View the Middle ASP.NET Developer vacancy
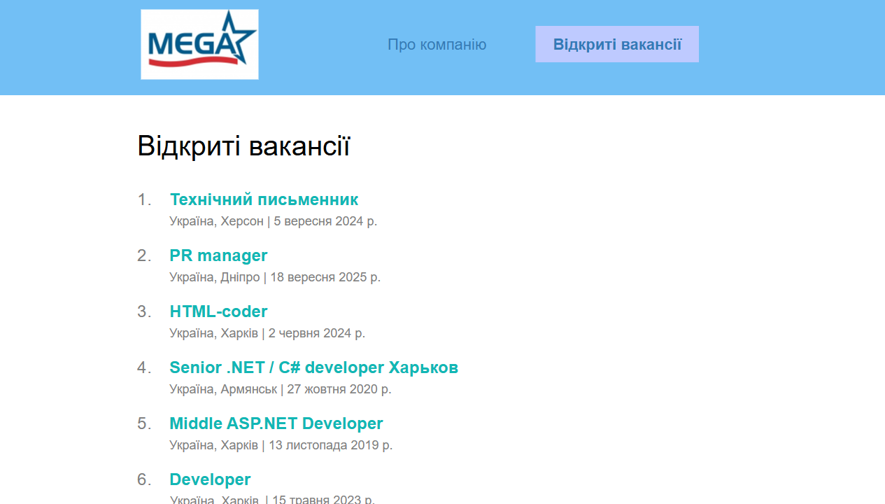The image size is (885, 504). pyautogui.click(x=276, y=423)
